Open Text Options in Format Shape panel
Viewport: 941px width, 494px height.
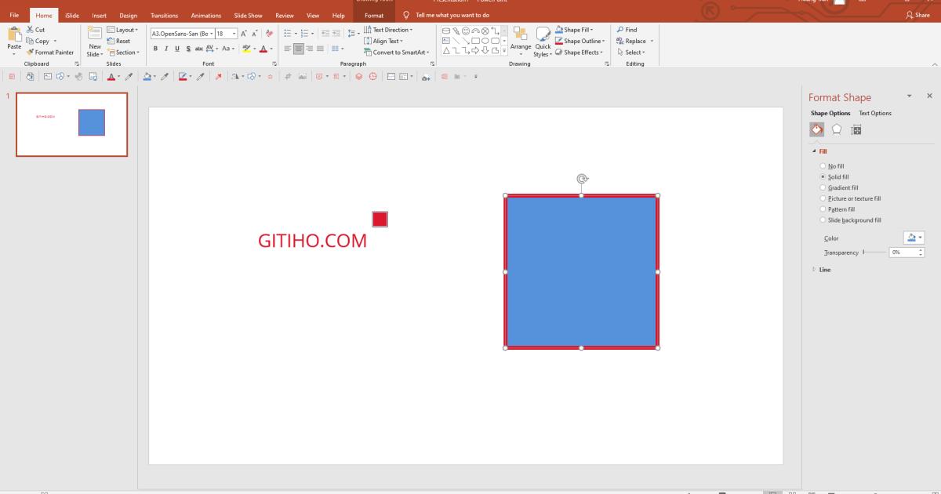pos(875,113)
